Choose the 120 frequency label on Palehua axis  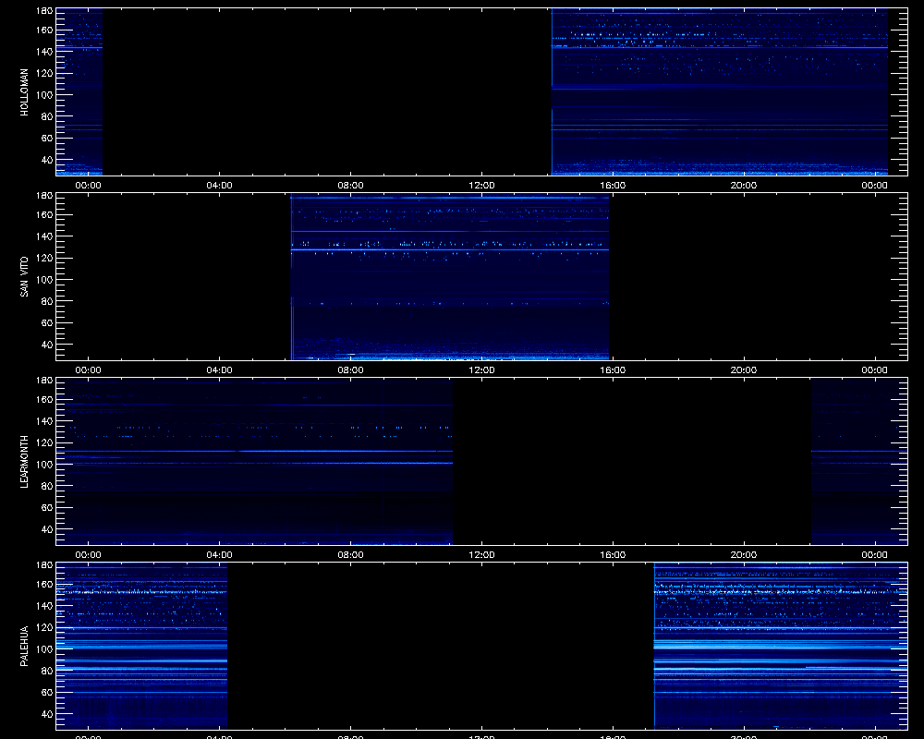(44, 627)
